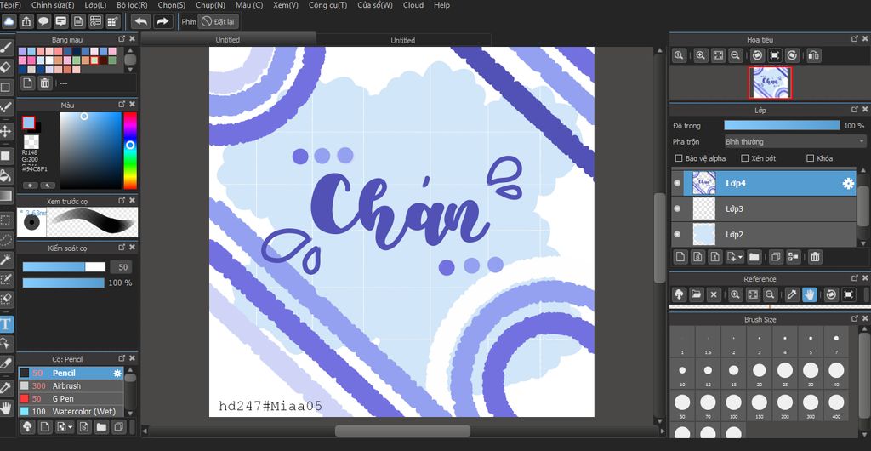The image size is (871, 451).
Task: Undo the last action with left arrow
Action: pyautogui.click(x=141, y=21)
